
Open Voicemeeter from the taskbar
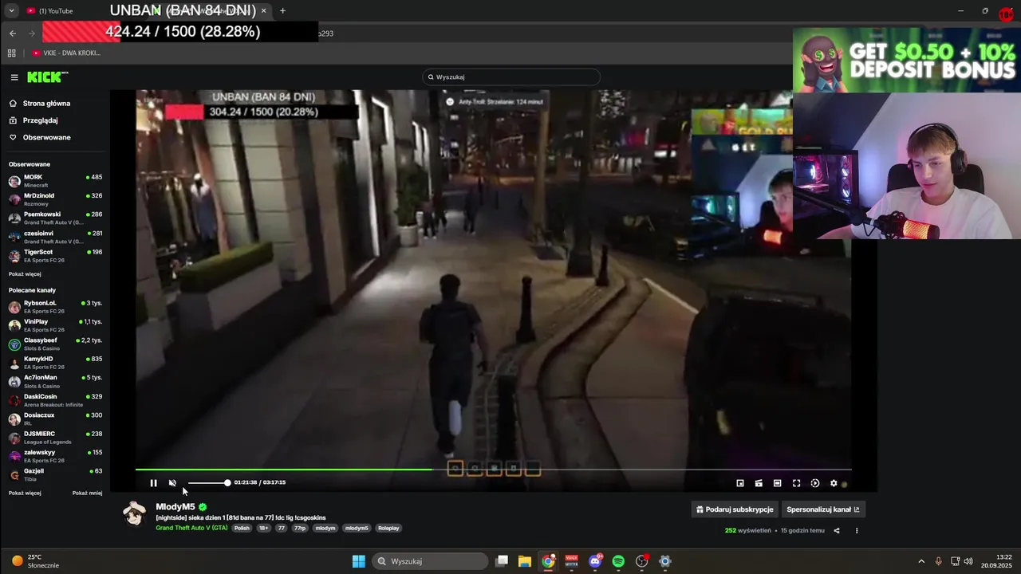[571, 561]
